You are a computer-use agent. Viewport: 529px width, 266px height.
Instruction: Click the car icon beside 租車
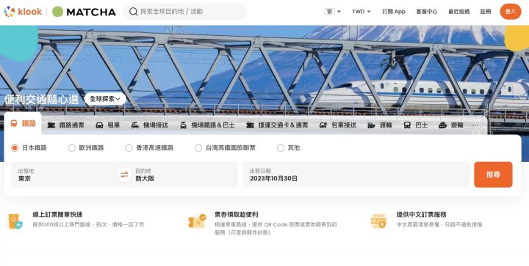click(x=99, y=125)
